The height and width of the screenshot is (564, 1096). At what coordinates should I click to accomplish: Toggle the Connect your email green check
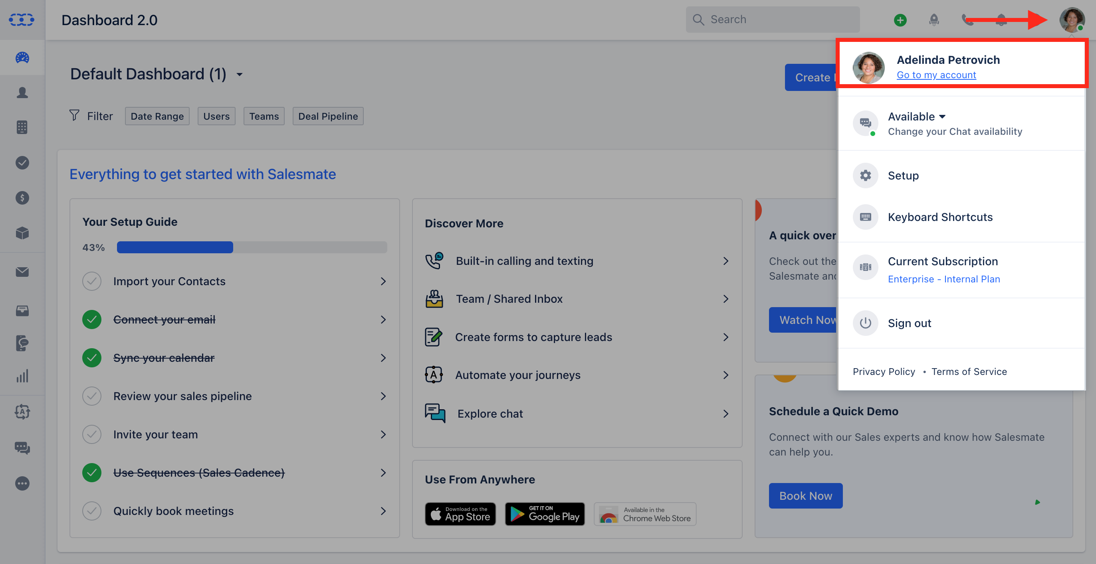coord(91,319)
